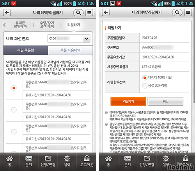This screenshot has height=171, width=195.
Task: Open 문자 messages in left bottom bar
Action: click(x=29, y=161)
